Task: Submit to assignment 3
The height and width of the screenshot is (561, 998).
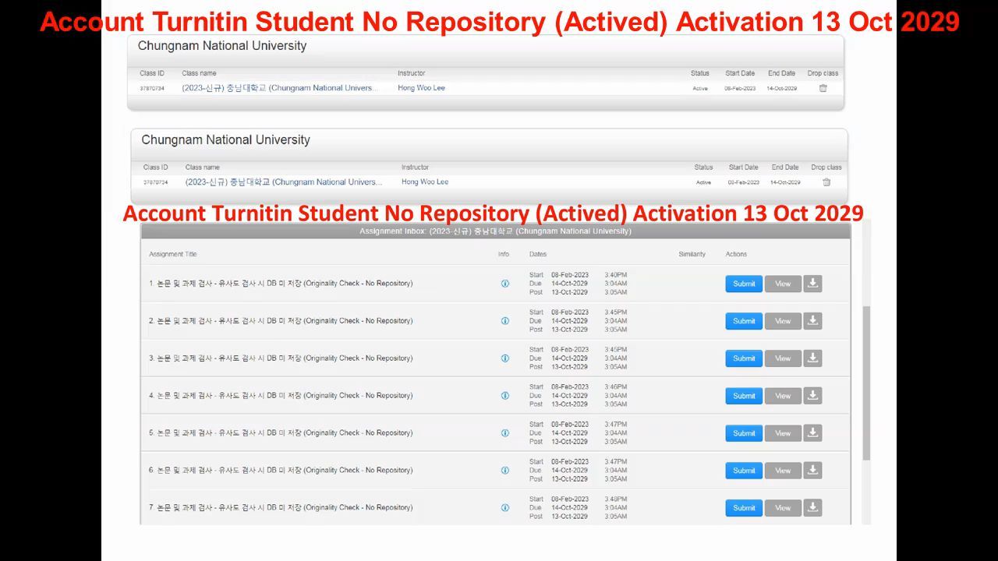Action: tap(744, 358)
